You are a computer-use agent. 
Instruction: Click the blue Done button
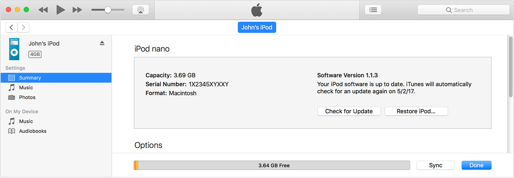pyautogui.click(x=476, y=165)
